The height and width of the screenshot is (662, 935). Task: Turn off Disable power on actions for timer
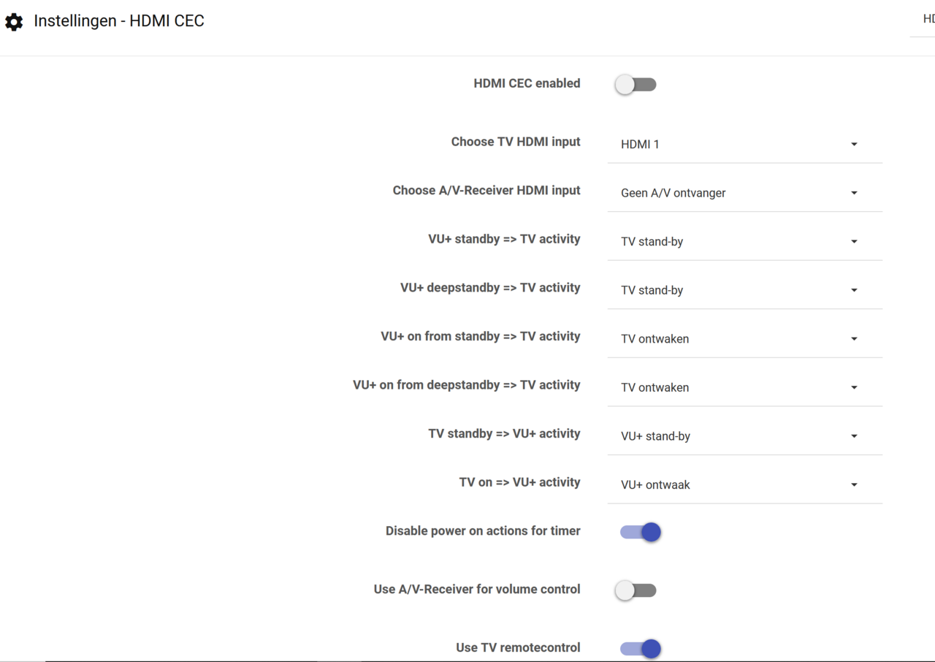[x=641, y=532]
